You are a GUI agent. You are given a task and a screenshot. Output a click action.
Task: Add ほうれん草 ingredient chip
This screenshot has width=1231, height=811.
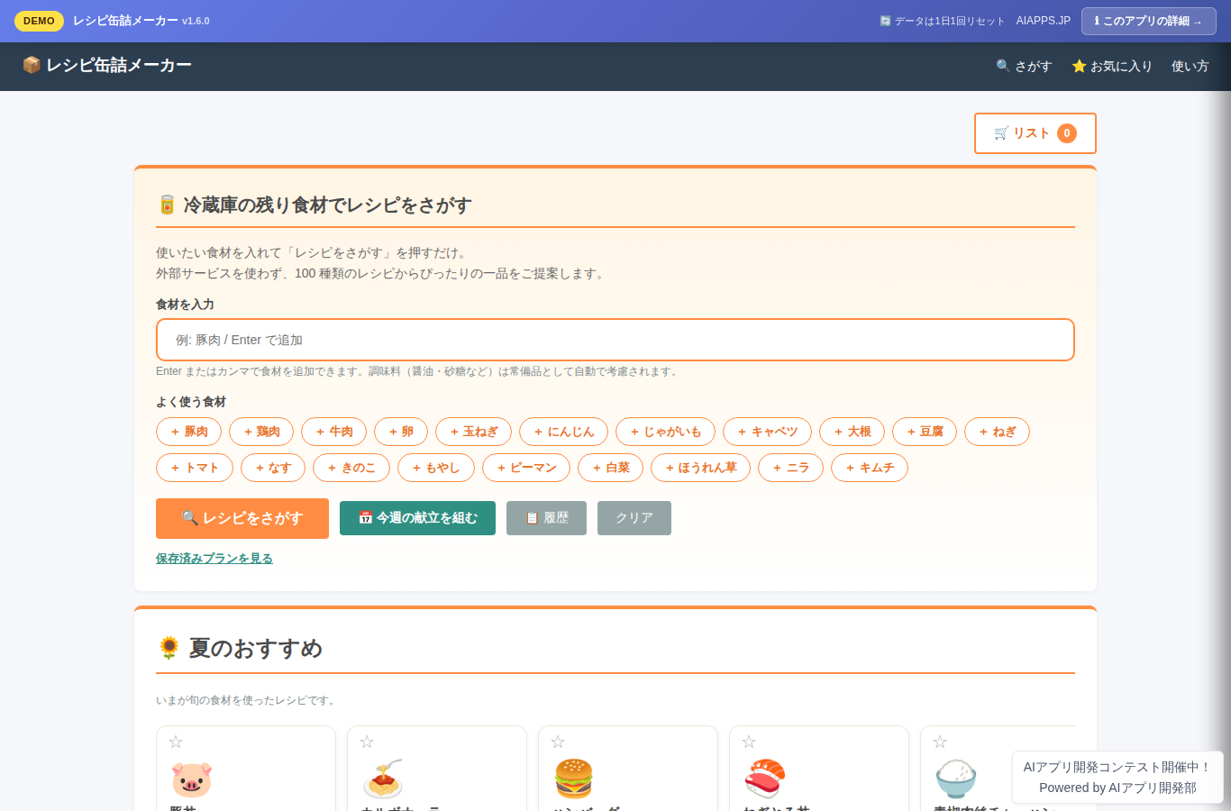click(x=700, y=468)
